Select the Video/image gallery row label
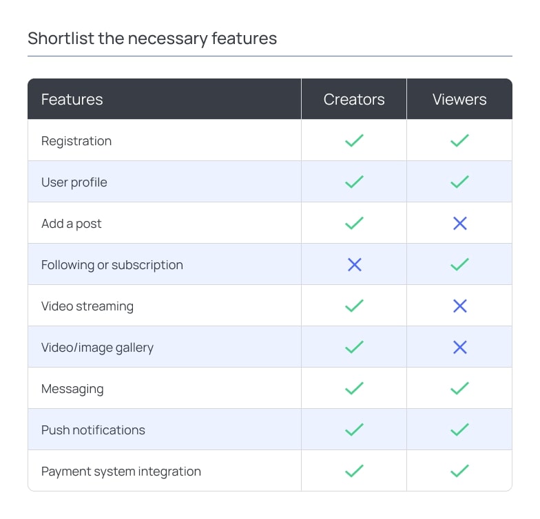Screen dimensions: 540x519 (97, 348)
